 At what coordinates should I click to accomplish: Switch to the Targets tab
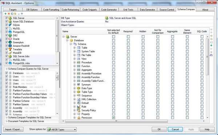coord(13,9)
